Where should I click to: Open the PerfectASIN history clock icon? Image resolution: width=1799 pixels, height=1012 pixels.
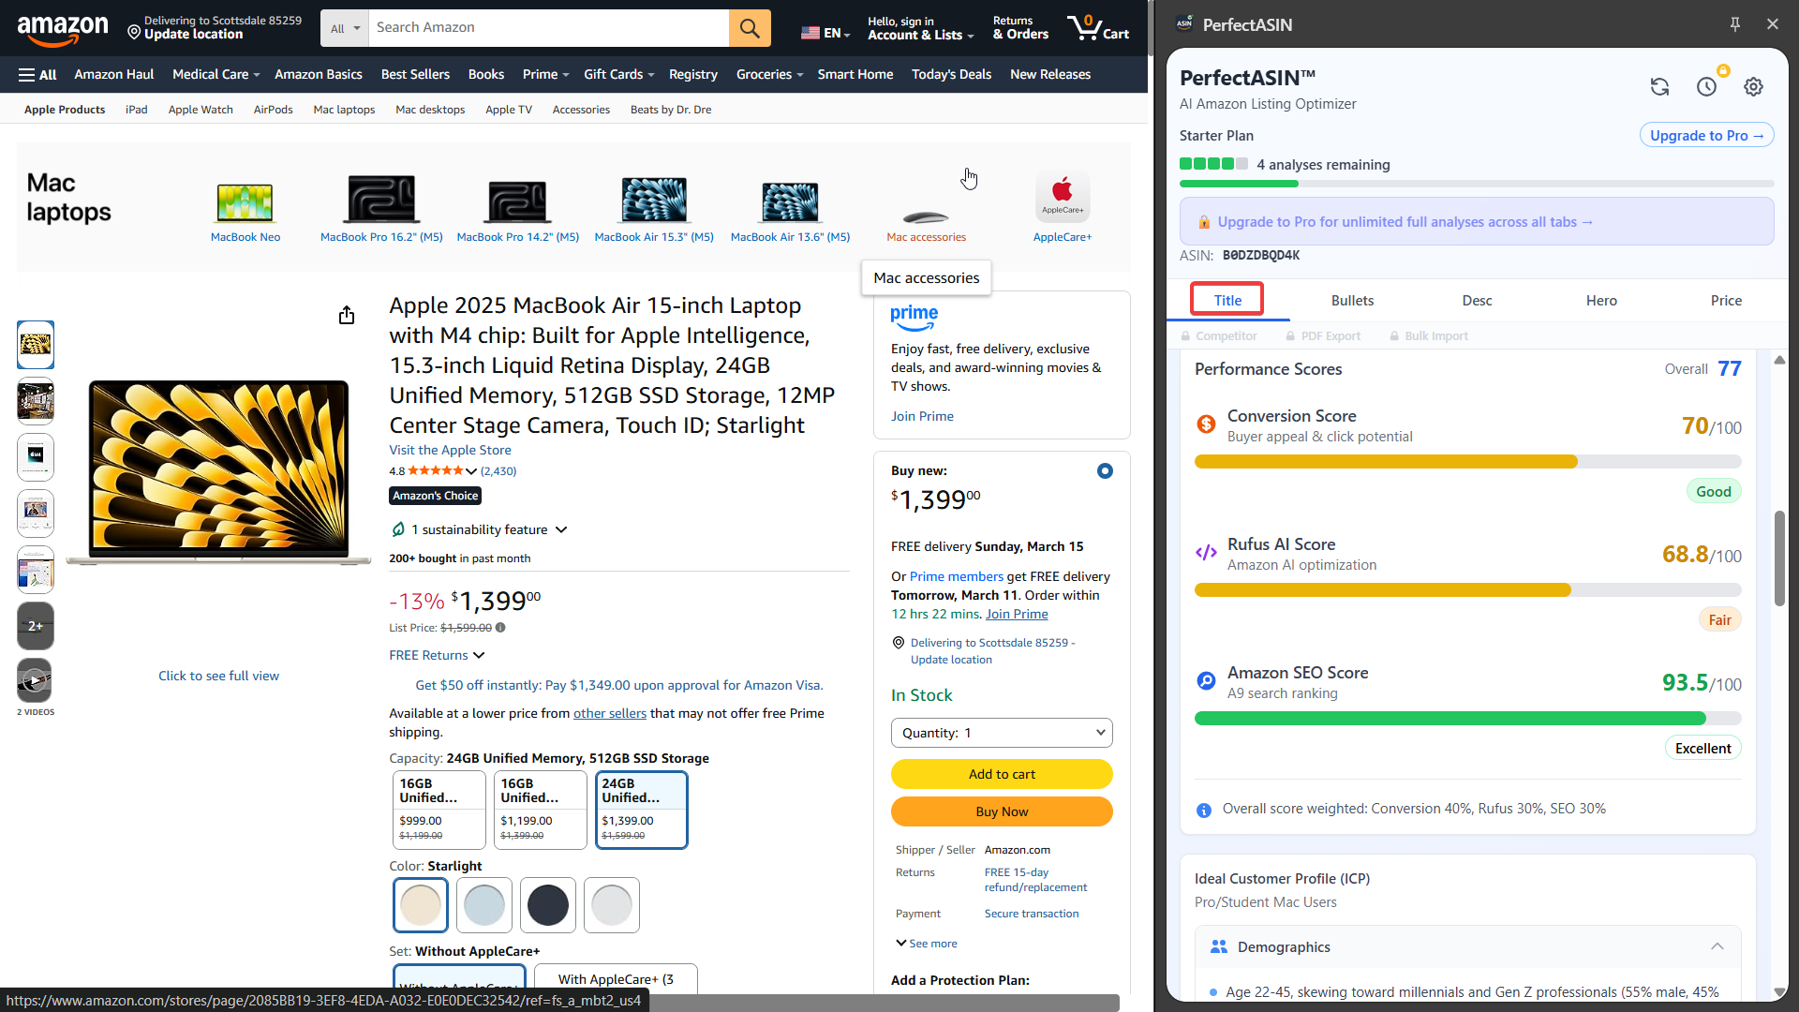1706,87
